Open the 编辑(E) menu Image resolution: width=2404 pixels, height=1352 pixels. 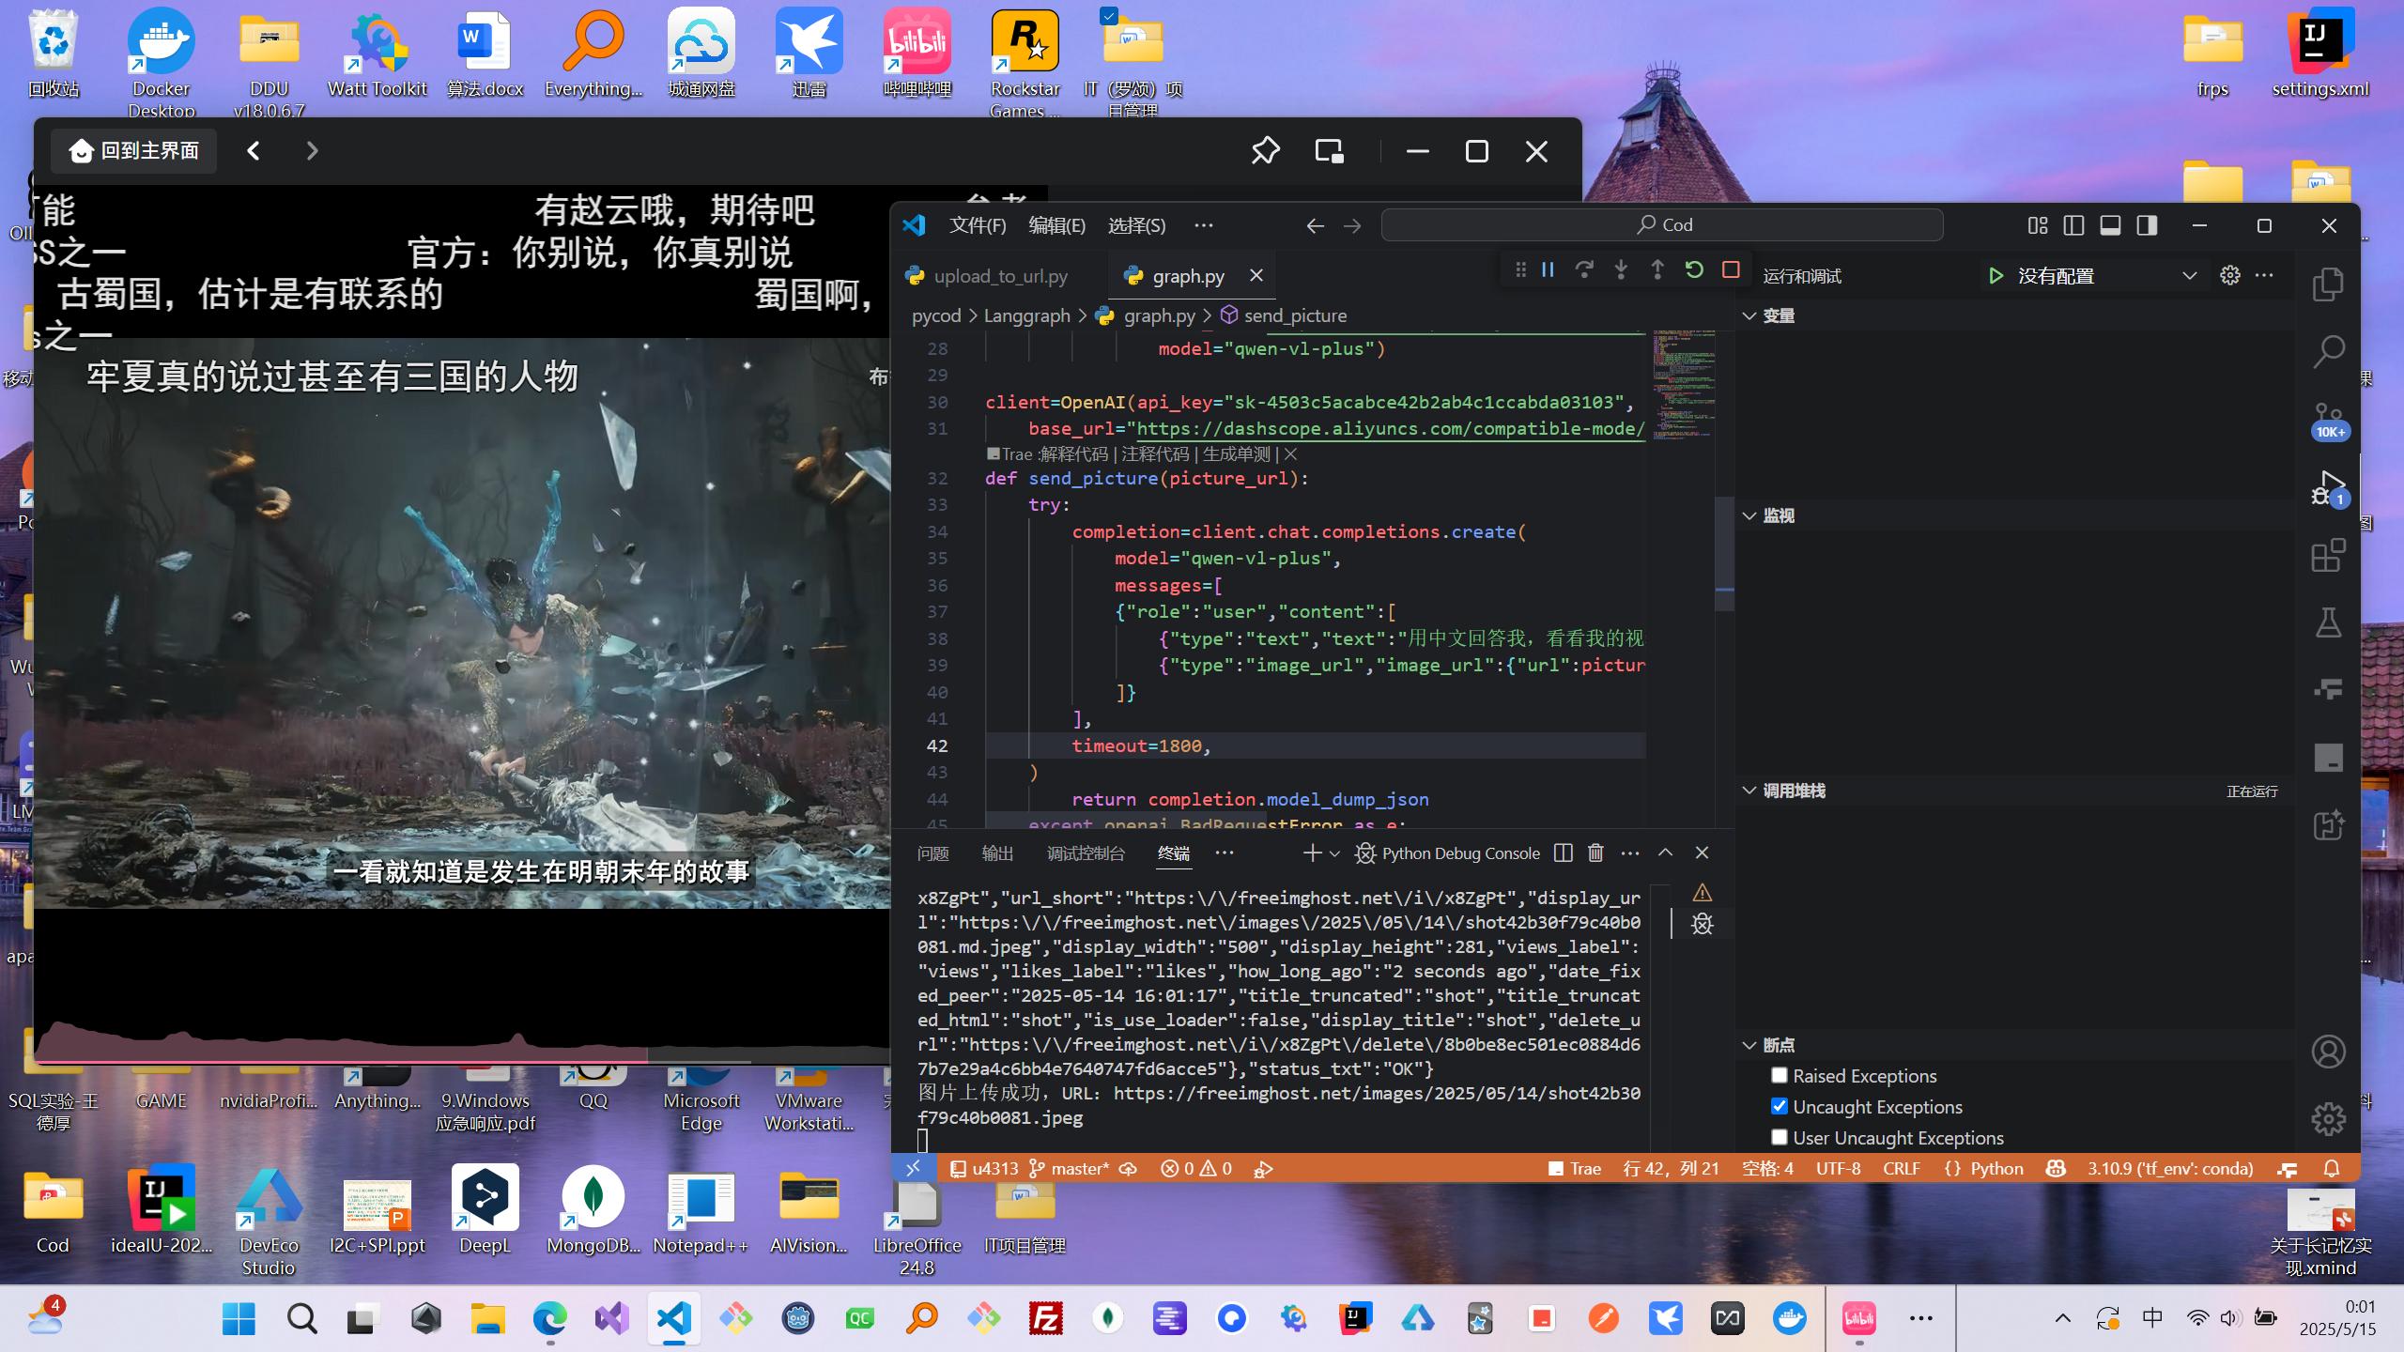tap(1057, 225)
